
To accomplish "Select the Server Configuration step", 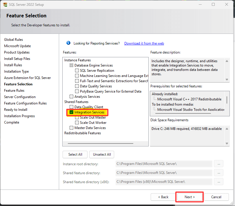I will 20,97.
